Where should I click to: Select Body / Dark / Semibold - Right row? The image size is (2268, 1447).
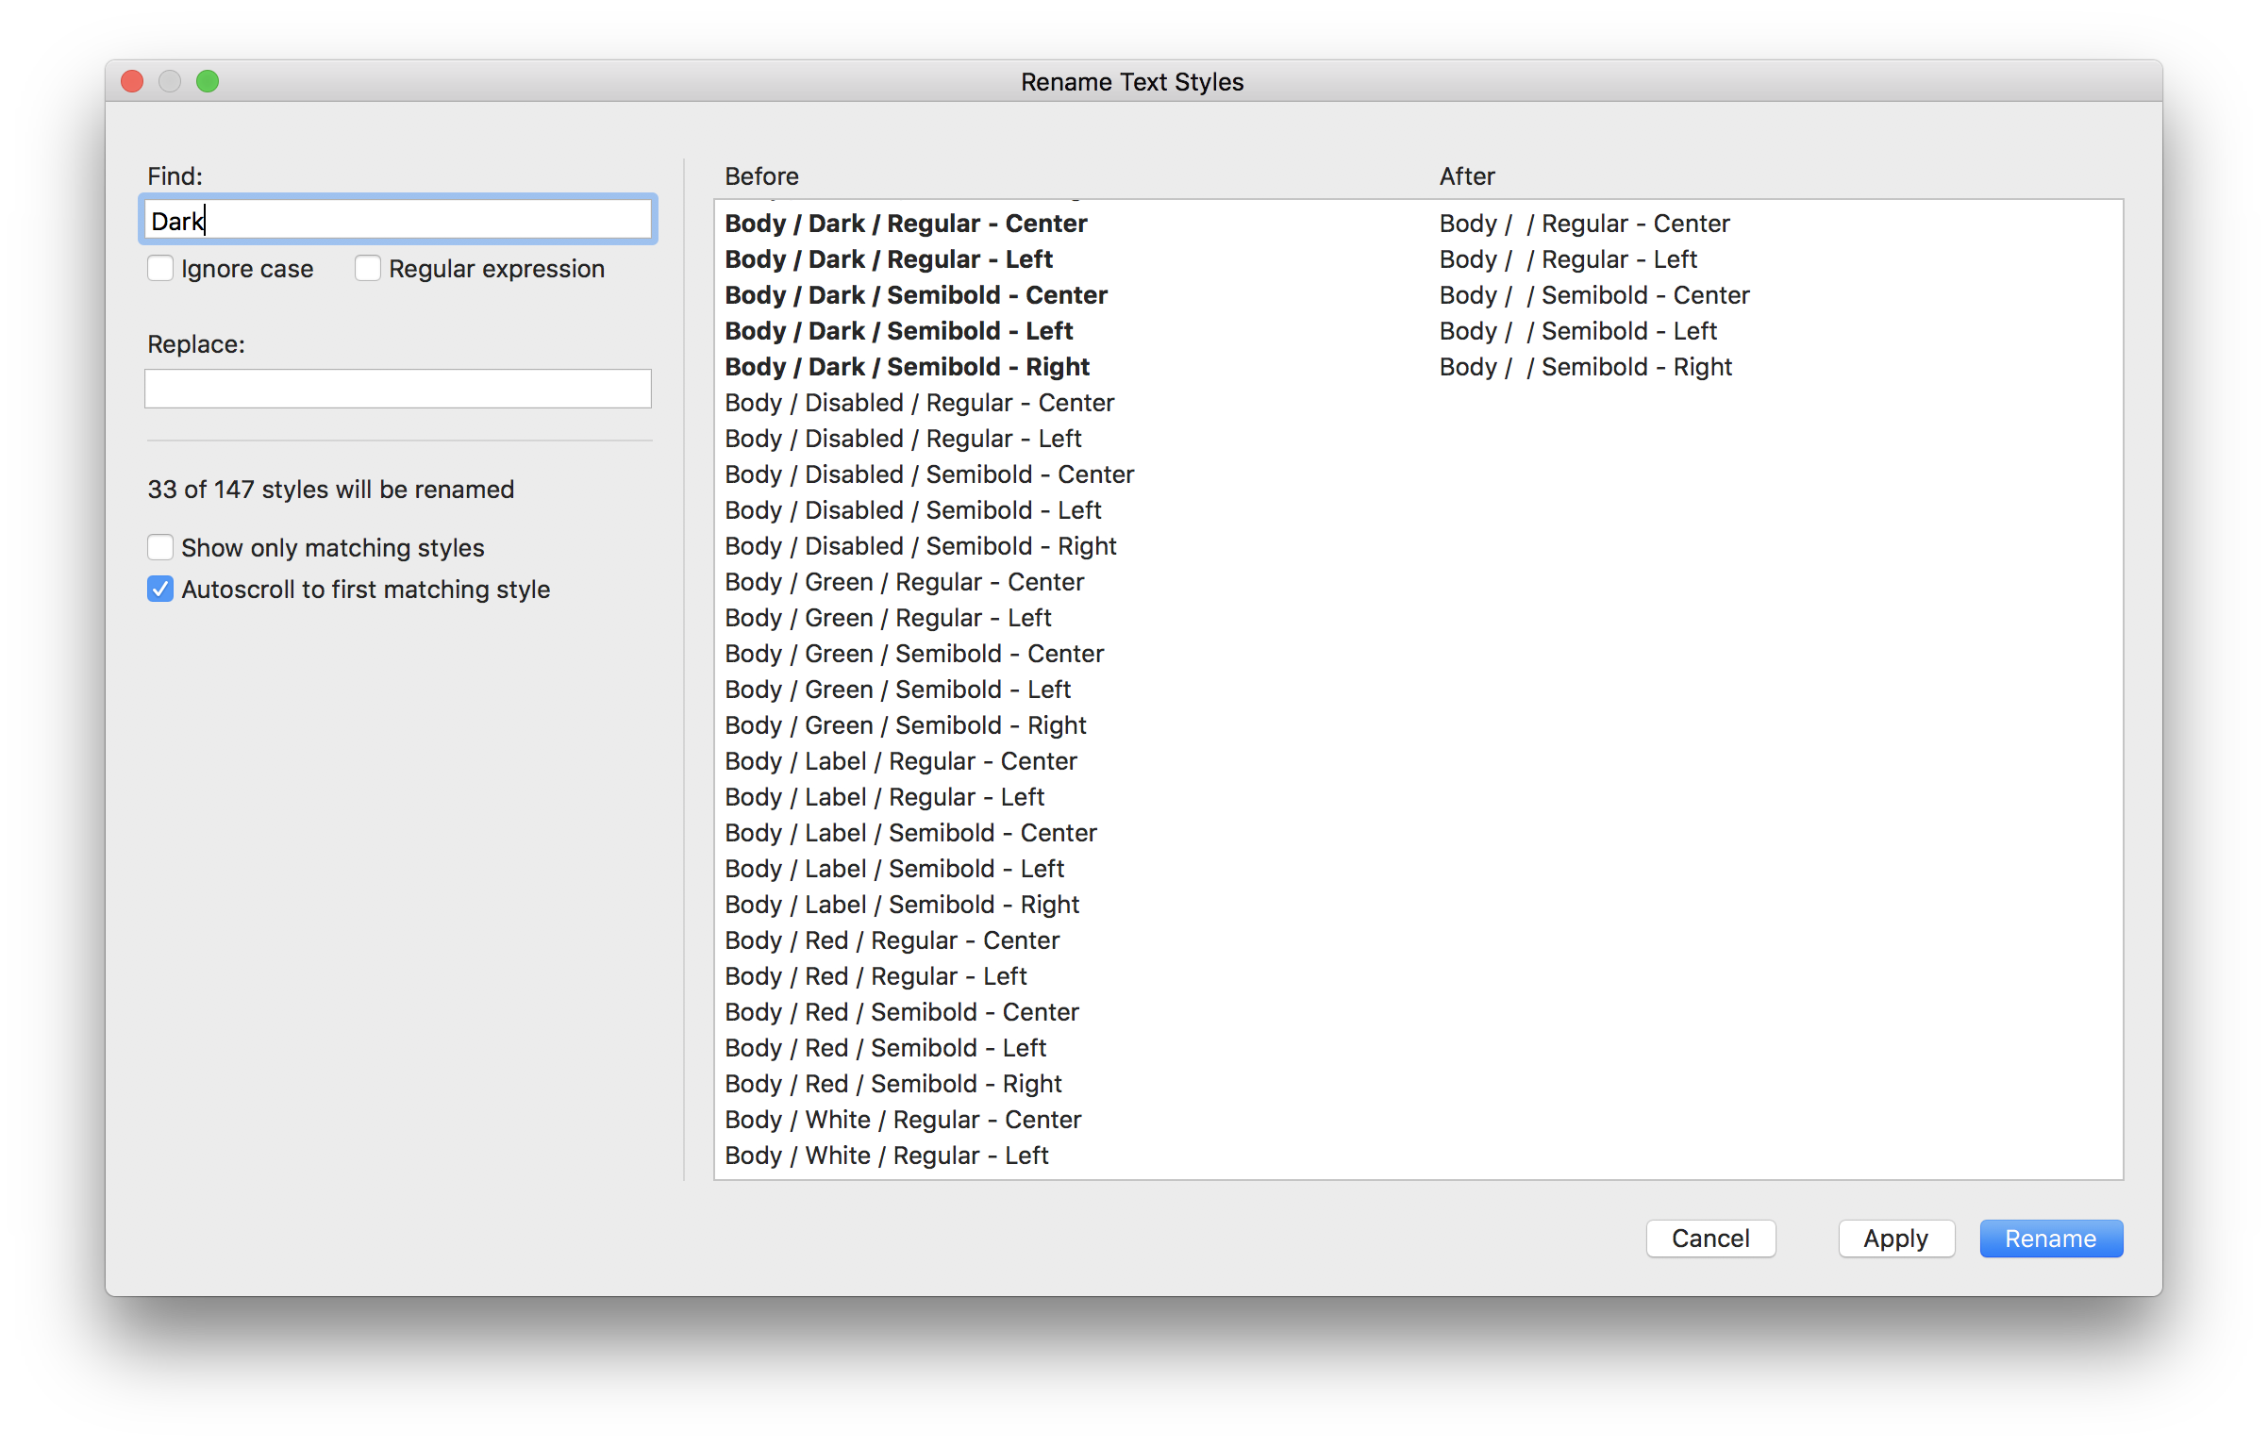tap(907, 367)
